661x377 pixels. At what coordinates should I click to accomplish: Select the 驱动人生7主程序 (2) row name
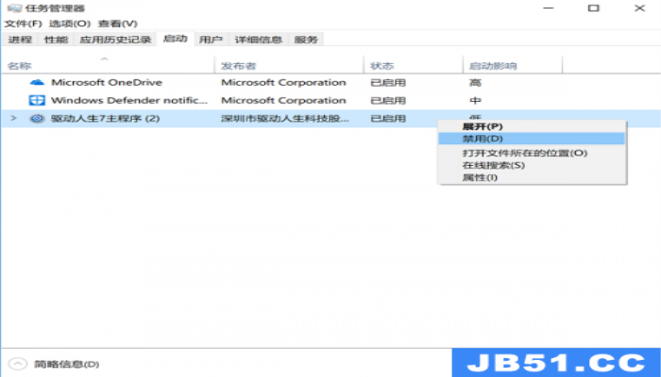106,119
